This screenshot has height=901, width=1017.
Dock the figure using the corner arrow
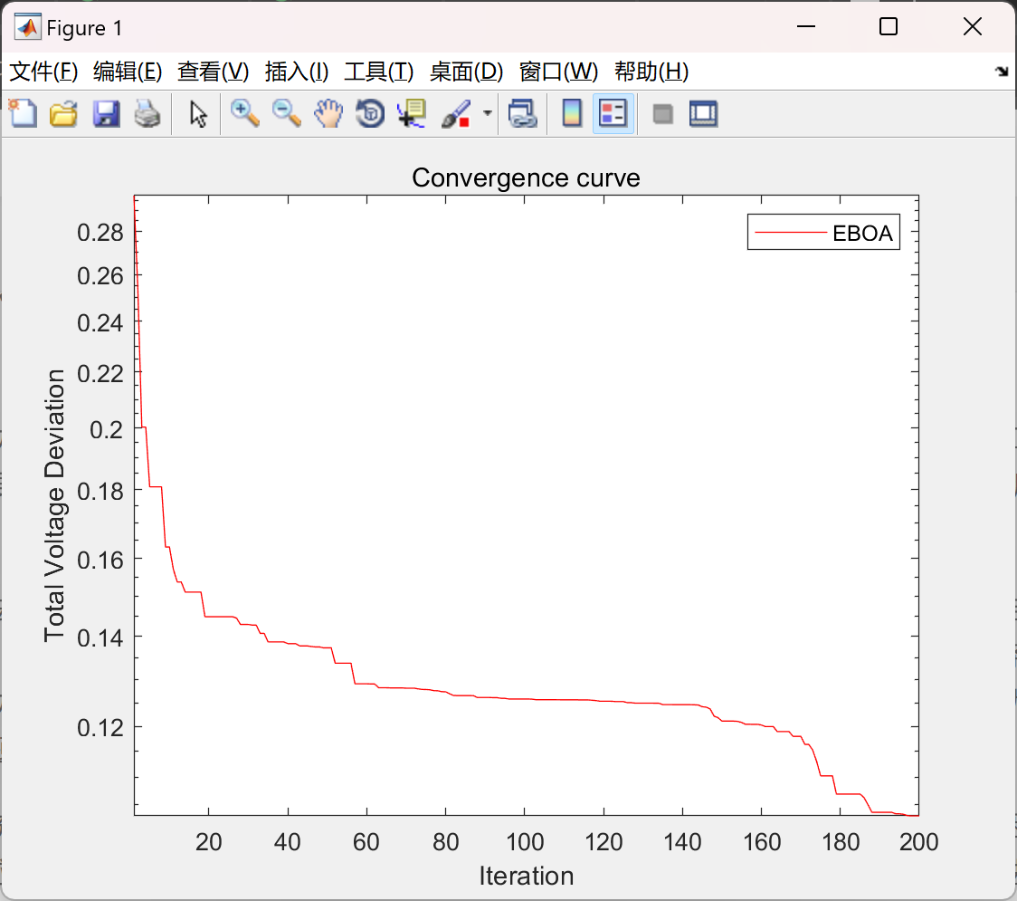click(1003, 72)
